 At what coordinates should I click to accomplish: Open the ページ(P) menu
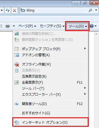(27, 26)
